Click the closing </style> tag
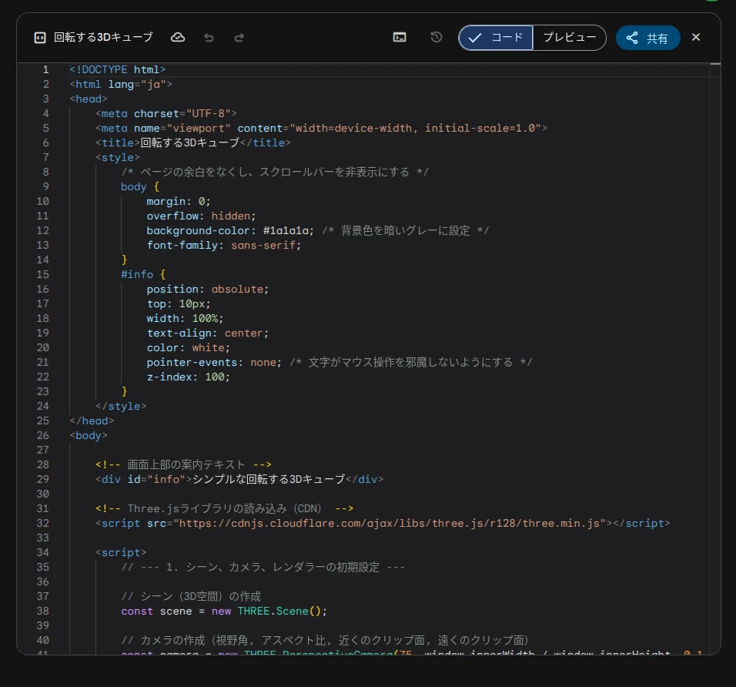 point(121,406)
